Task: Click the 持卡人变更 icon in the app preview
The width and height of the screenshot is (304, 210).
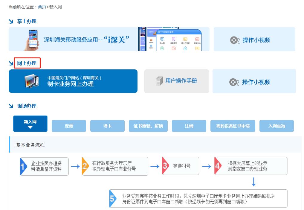Action: [185, 39]
